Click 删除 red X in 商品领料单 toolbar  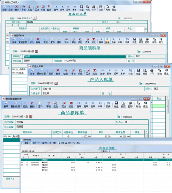click(x=38, y=41)
